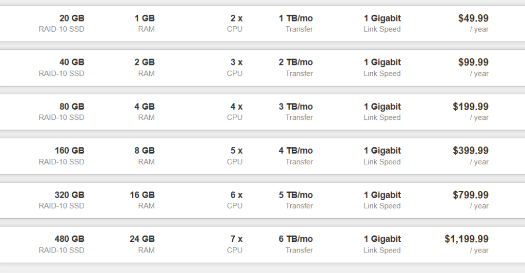The height and width of the screenshot is (273, 525).
Task: Click the 24 GB RAM label
Action: (143, 244)
